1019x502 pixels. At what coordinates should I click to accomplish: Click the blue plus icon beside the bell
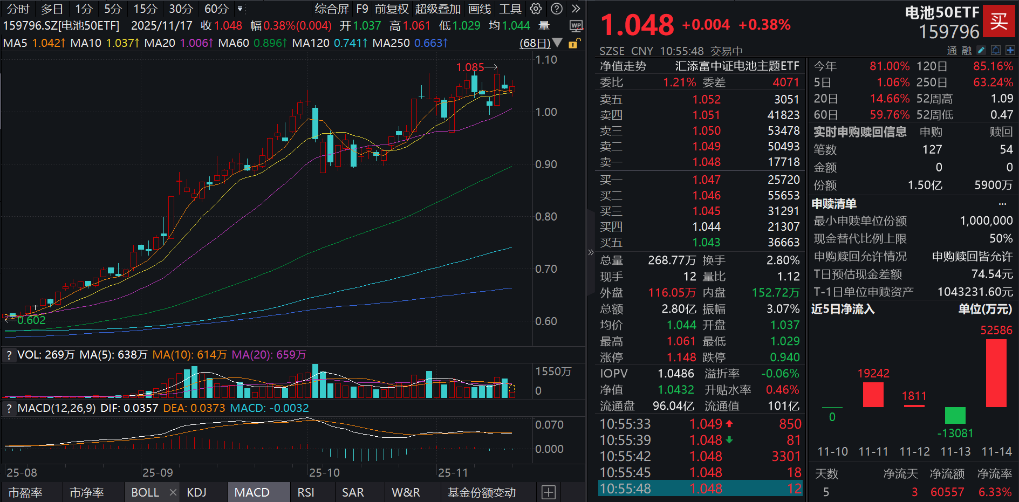point(1011,50)
